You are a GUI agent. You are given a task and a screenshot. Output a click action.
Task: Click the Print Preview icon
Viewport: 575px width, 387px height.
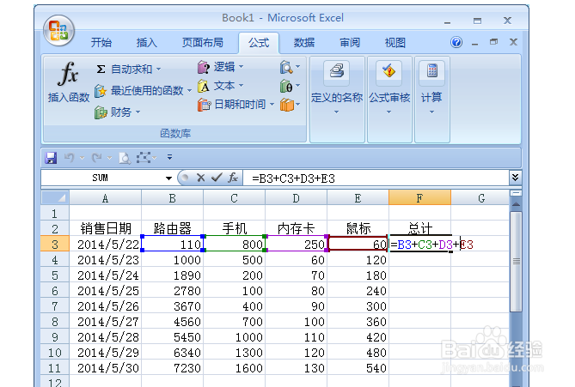coord(125,158)
